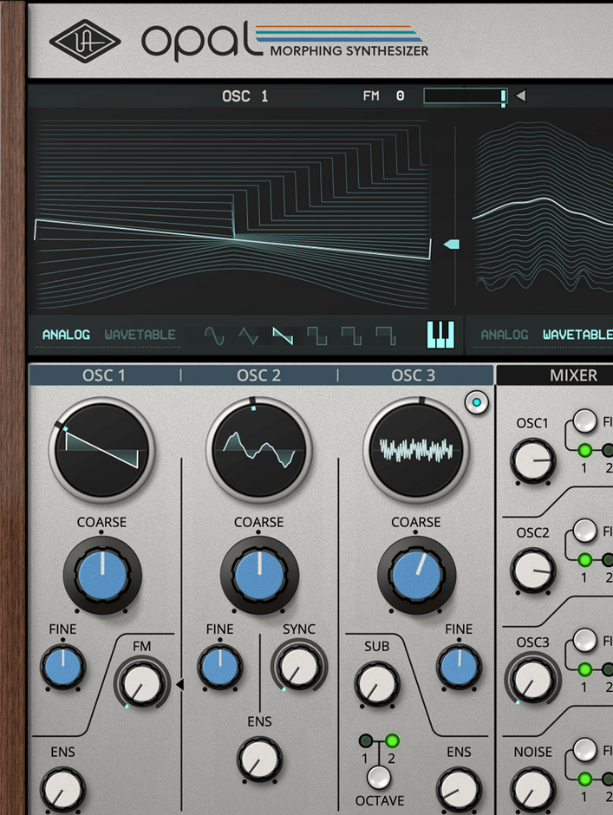Toggle the keyboard tracking piano icon
The width and height of the screenshot is (613, 815).
coord(440,334)
